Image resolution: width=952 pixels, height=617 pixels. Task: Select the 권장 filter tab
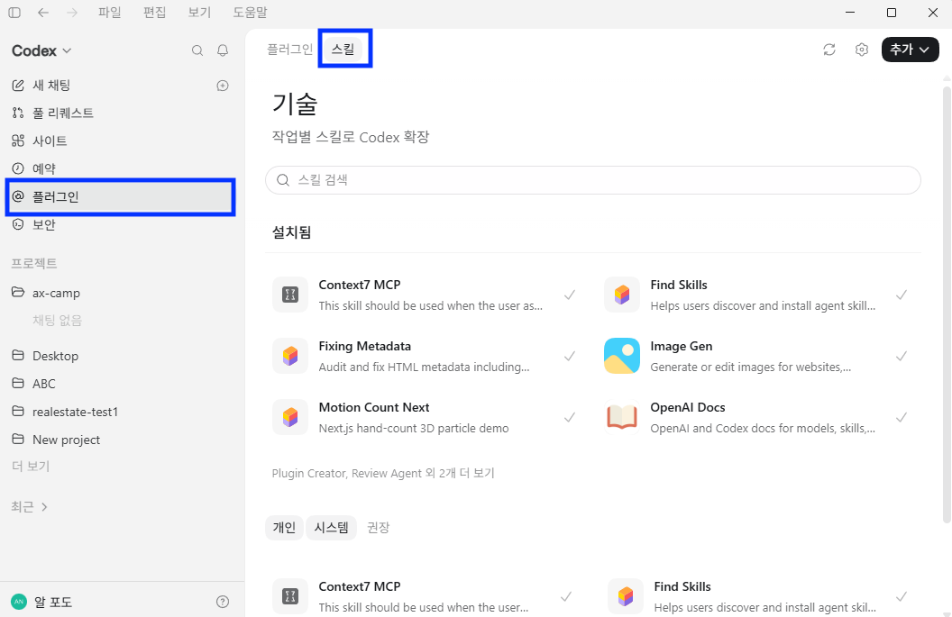[x=379, y=527]
